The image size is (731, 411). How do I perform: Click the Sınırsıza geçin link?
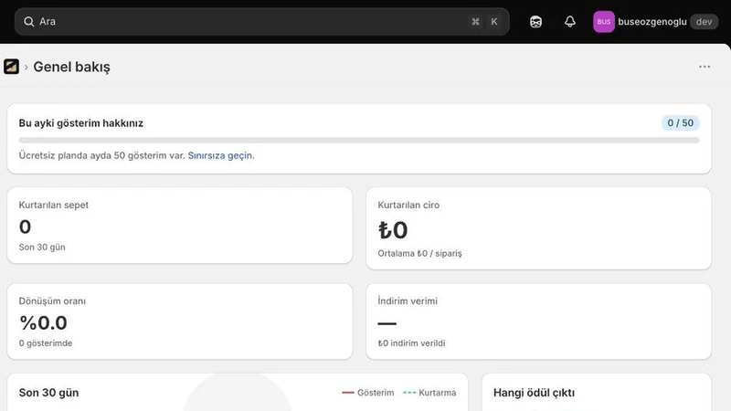coord(221,155)
